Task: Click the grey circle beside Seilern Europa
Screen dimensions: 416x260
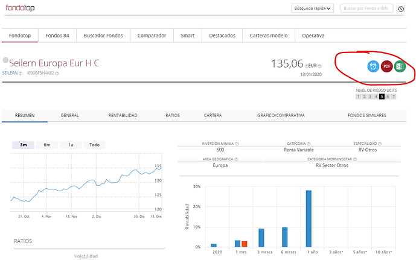Action: coord(5,60)
